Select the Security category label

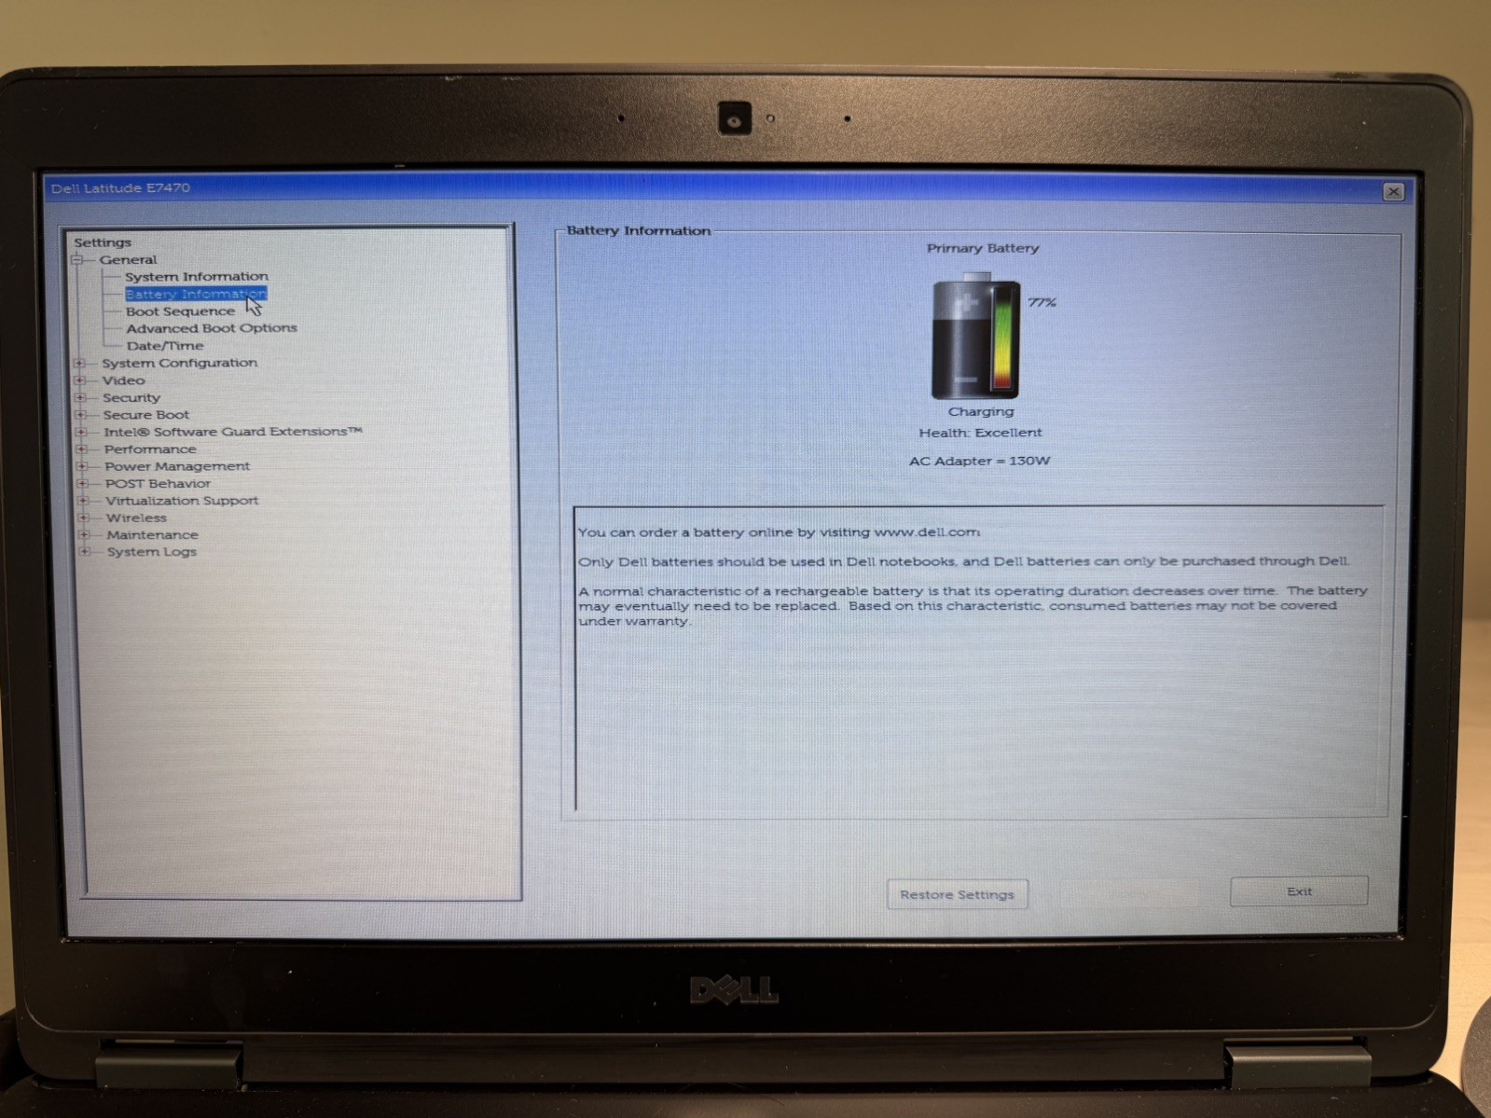point(131,398)
